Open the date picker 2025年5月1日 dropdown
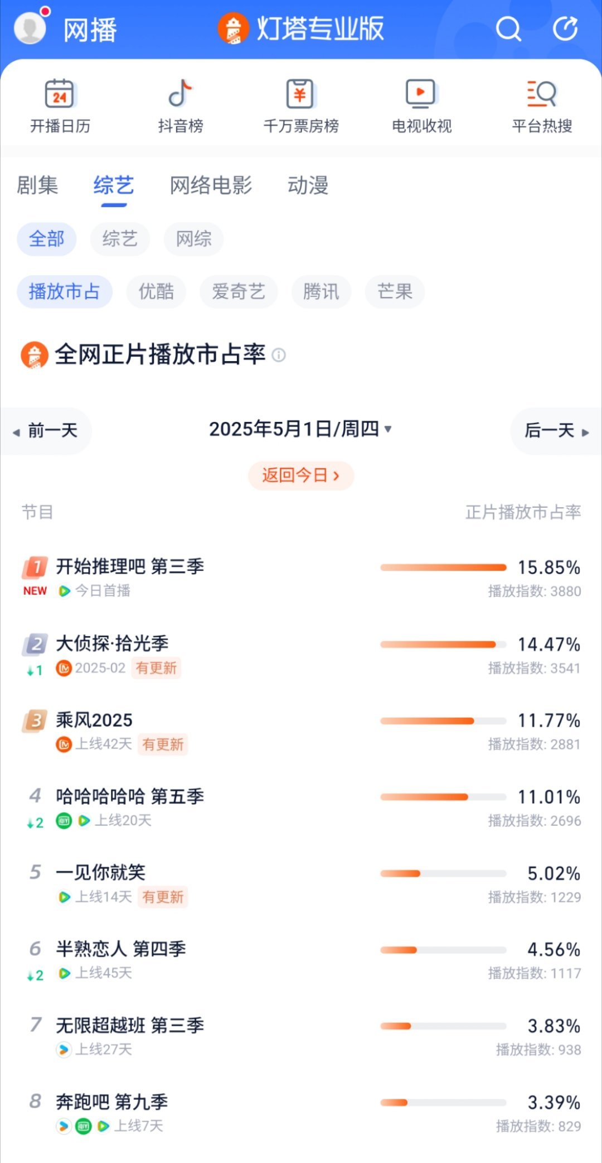Screen dimensions: 602x1163 (x=300, y=429)
